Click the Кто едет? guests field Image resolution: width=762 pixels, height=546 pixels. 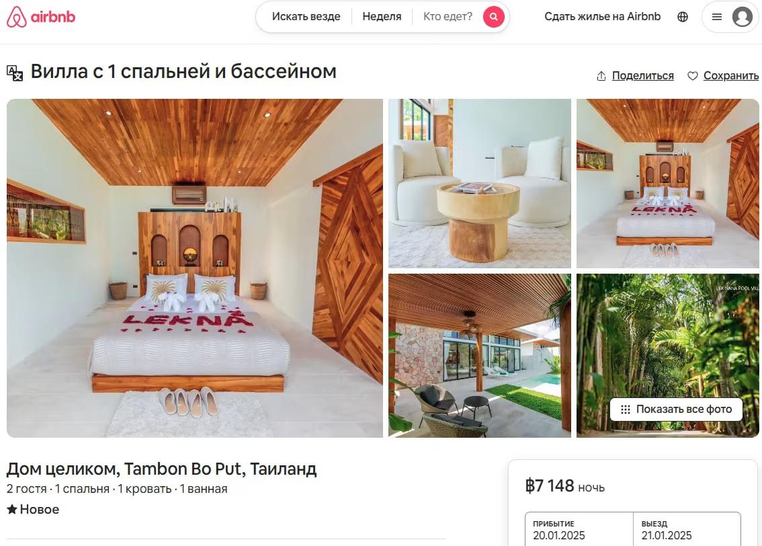[x=448, y=17]
